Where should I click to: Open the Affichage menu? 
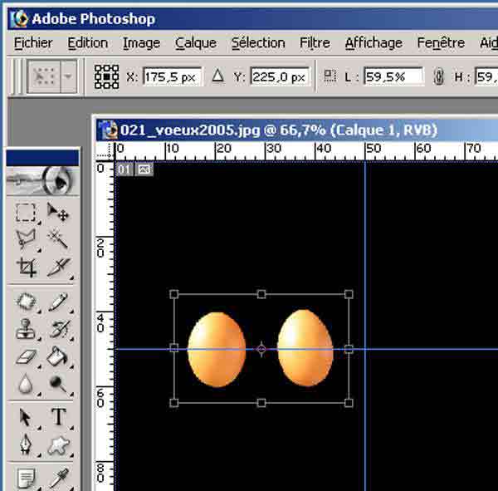[373, 43]
